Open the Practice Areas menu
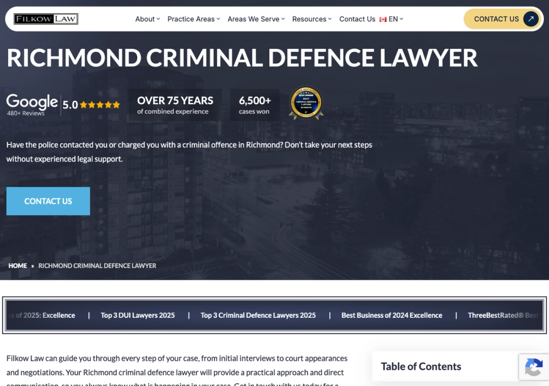This screenshot has width=549, height=386. tap(194, 19)
